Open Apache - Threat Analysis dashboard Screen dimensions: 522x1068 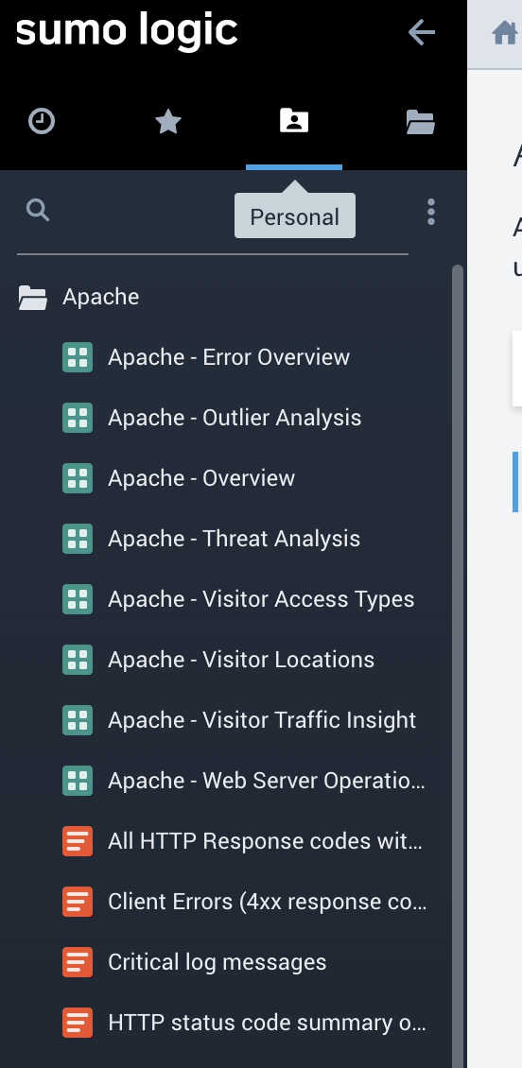click(x=234, y=539)
